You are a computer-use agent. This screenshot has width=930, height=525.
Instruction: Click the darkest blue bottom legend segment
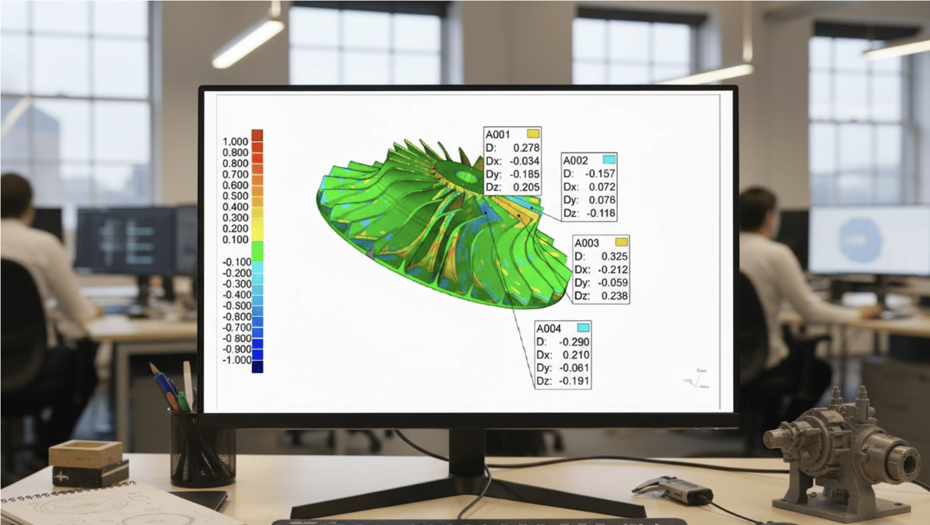coord(257,367)
